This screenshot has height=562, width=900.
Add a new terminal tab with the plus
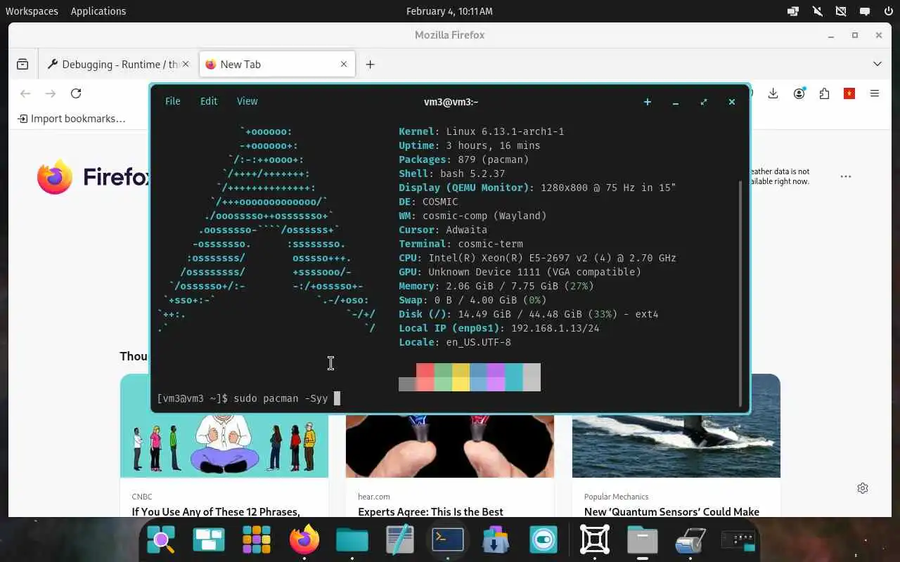pyautogui.click(x=648, y=102)
